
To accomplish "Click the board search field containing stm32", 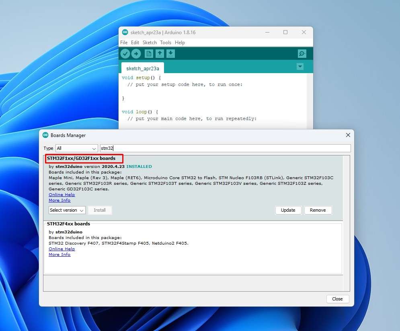I will tap(225, 149).
